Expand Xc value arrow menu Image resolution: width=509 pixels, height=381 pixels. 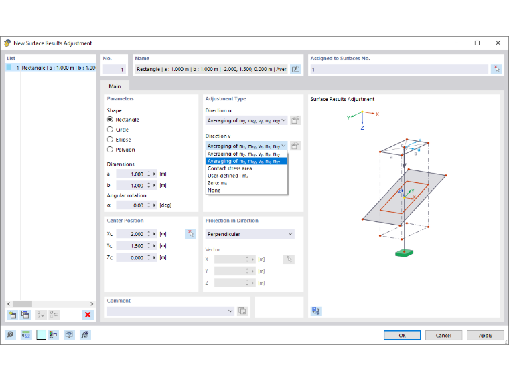click(155, 233)
